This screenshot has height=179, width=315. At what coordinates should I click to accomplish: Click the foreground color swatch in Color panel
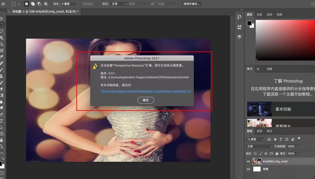(249, 23)
